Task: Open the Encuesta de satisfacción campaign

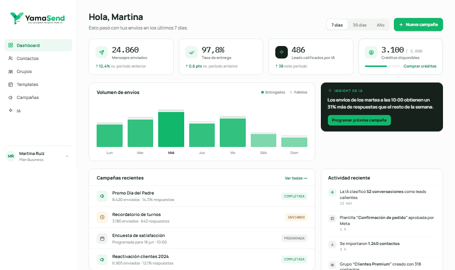Action: (x=202, y=238)
